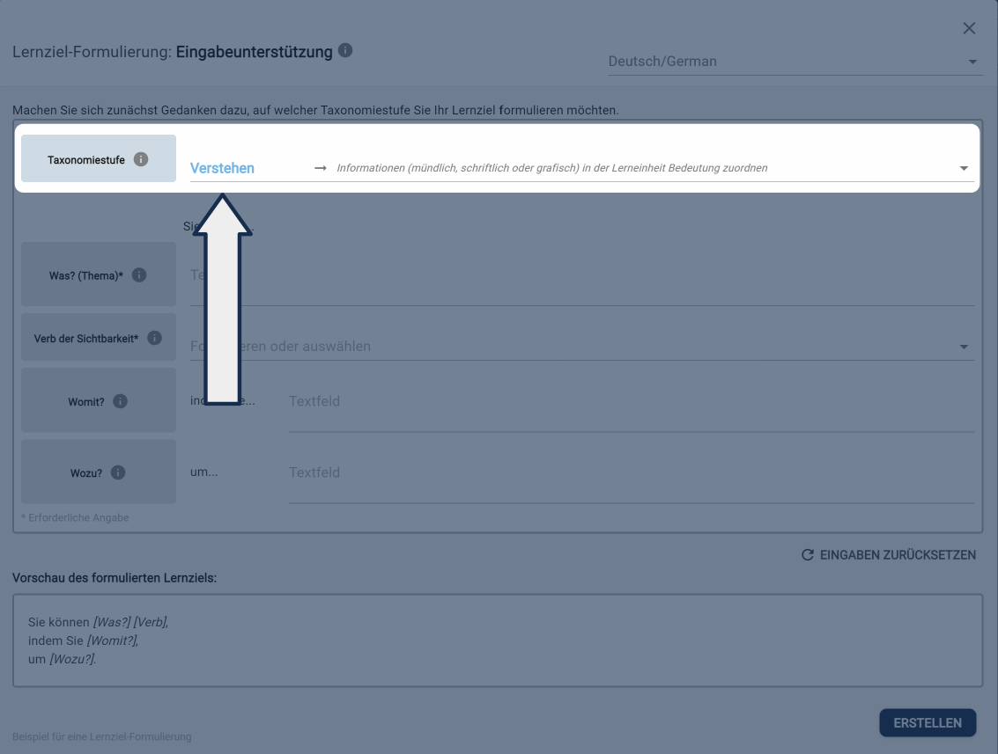
Task: Select the Wozu? text field
Action: tap(630, 473)
